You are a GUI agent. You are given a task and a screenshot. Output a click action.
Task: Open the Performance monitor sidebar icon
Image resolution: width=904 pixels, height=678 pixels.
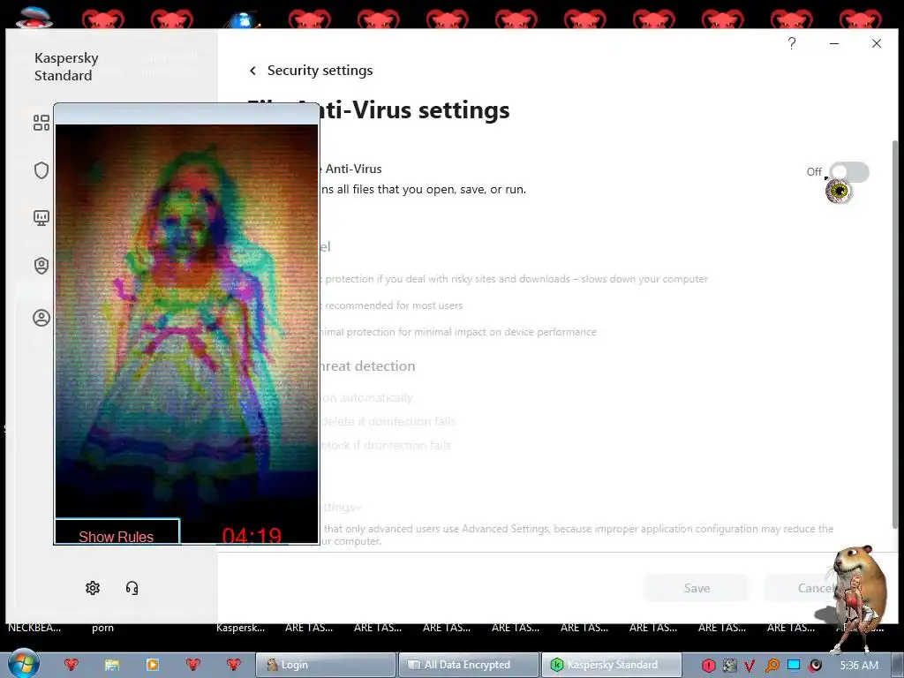41,217
